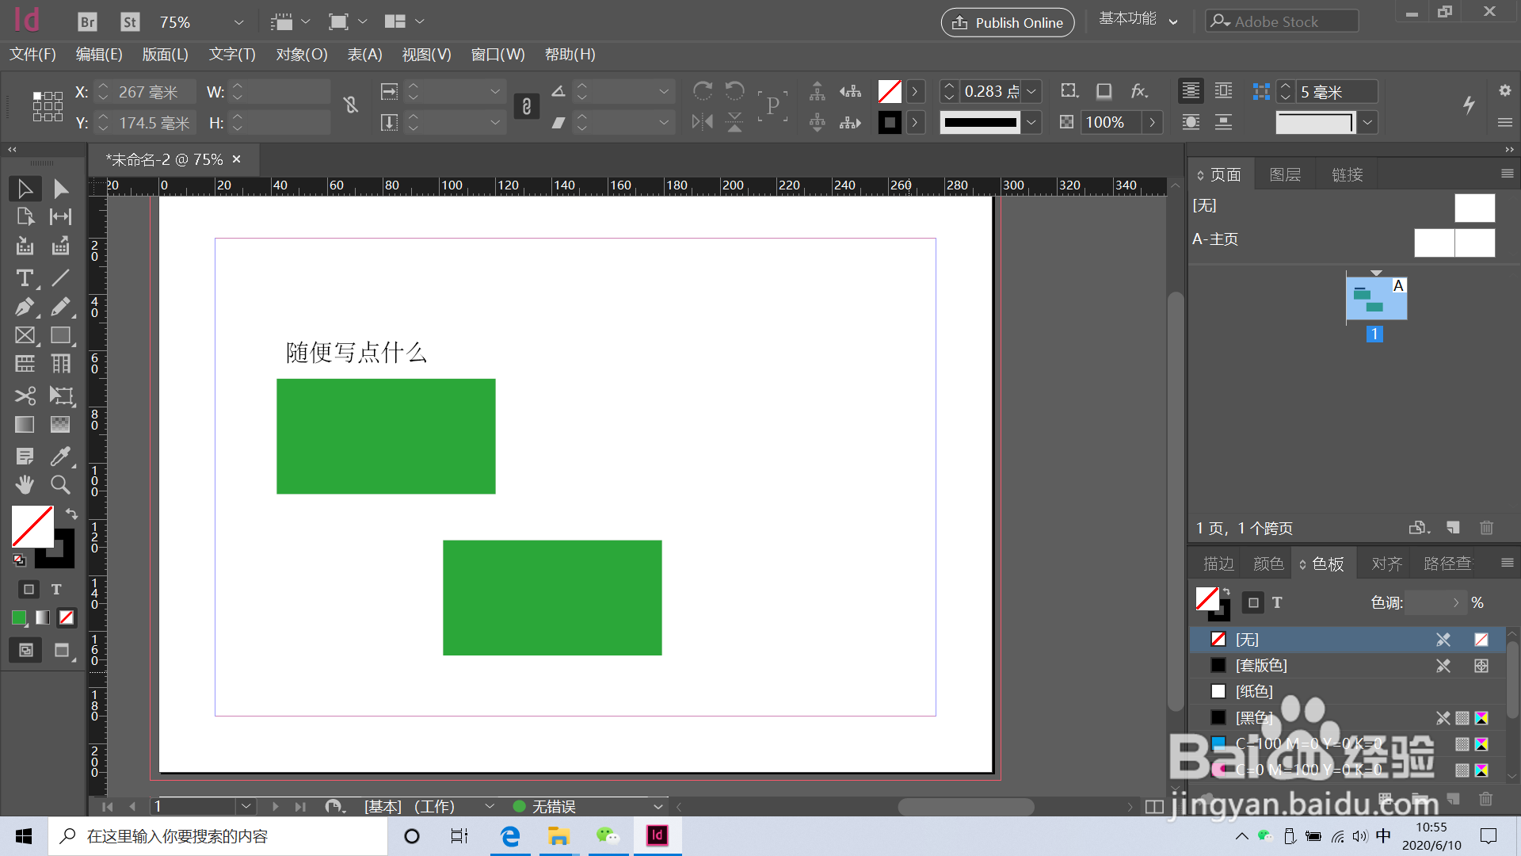1521x856 pixels.
Task: Select the [纸色] swatch
Action: coord(1347,691)
